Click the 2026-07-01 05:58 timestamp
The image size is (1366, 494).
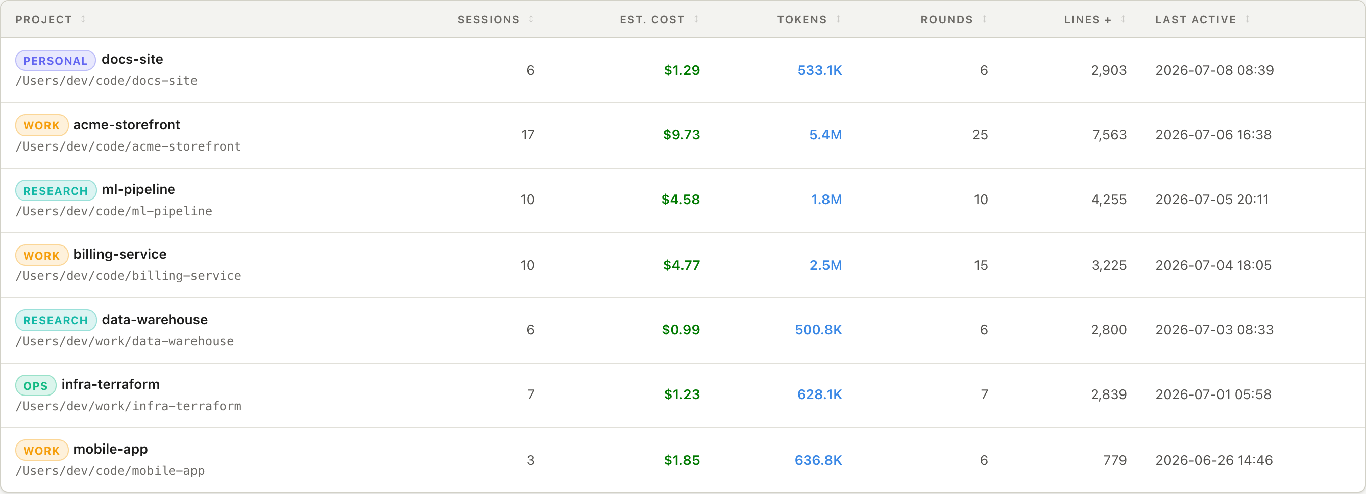(1213, 394)
